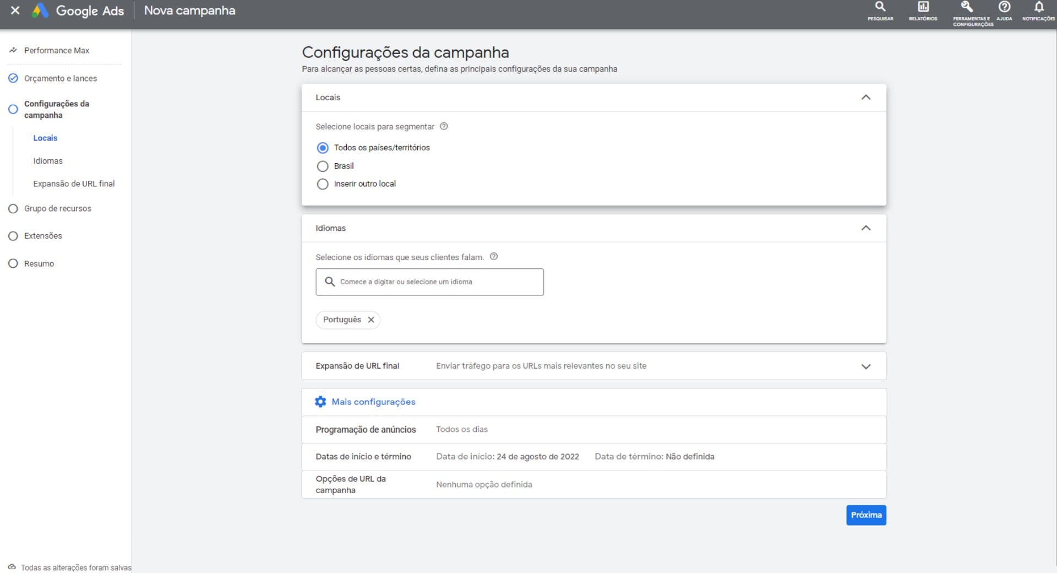
Task: Collapse the Idiomas section
Action: [x=865, y=228]
